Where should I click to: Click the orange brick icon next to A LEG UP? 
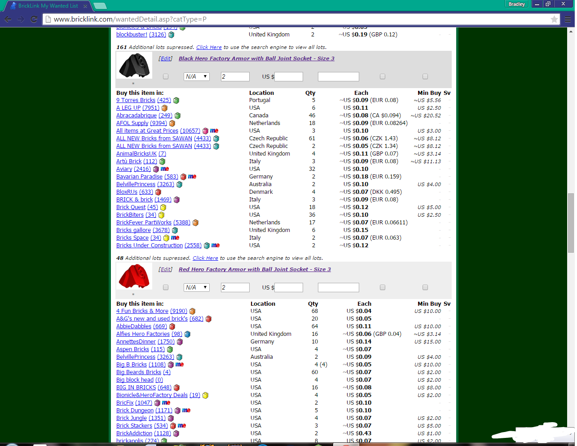tap(164, 107)
